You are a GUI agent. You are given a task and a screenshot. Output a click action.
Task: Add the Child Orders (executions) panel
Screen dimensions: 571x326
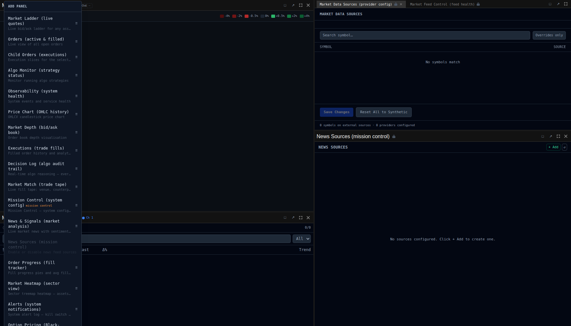coord(43,57)
